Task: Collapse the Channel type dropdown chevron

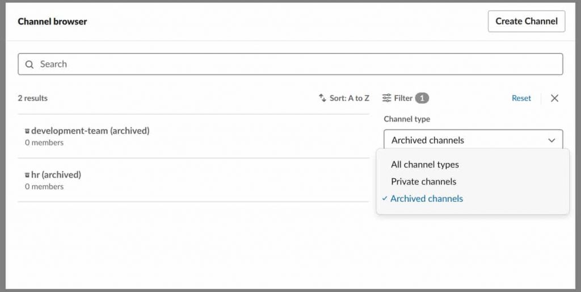Action: click(x=551, y=140)
